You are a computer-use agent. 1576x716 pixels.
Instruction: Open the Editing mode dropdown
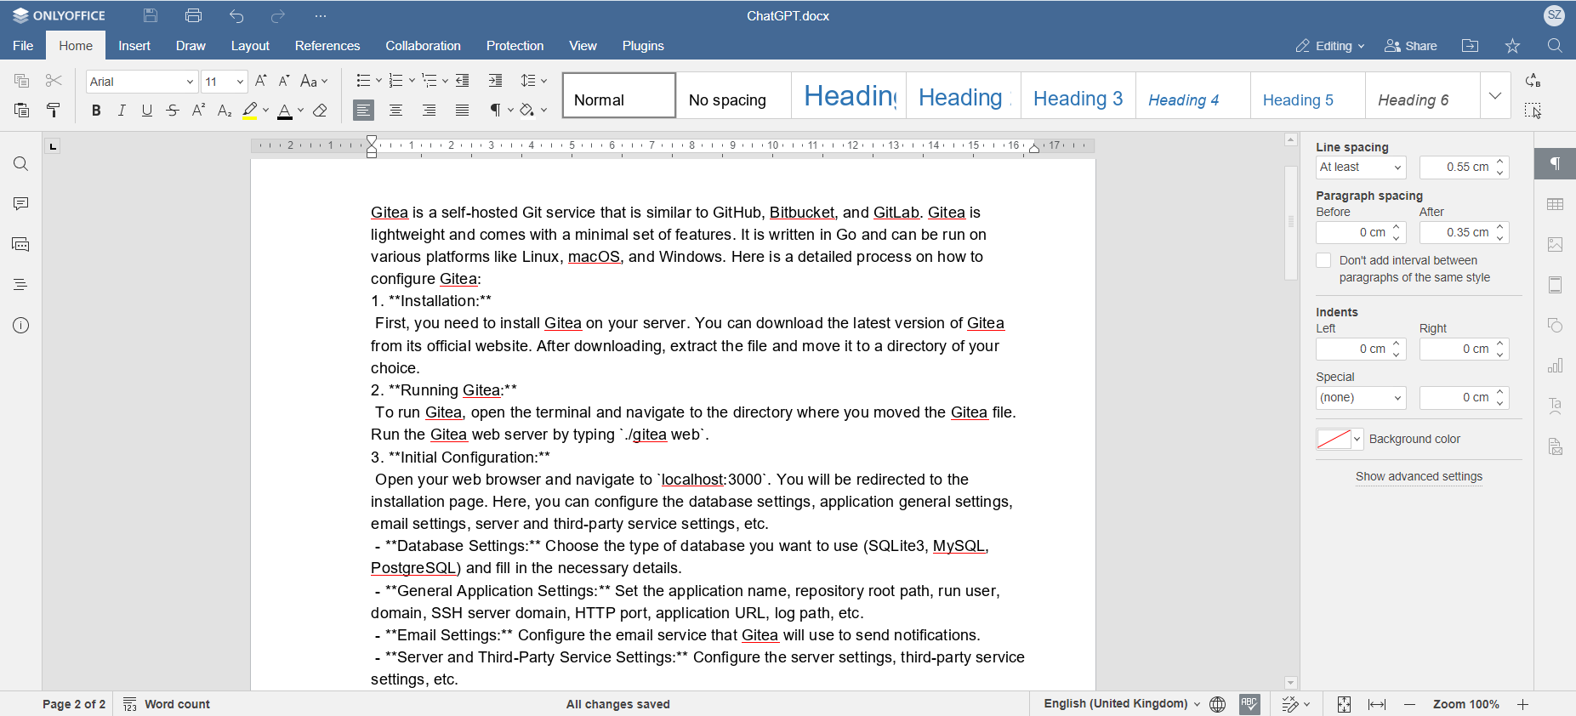pyautogui.click(x=1330, y=46)
